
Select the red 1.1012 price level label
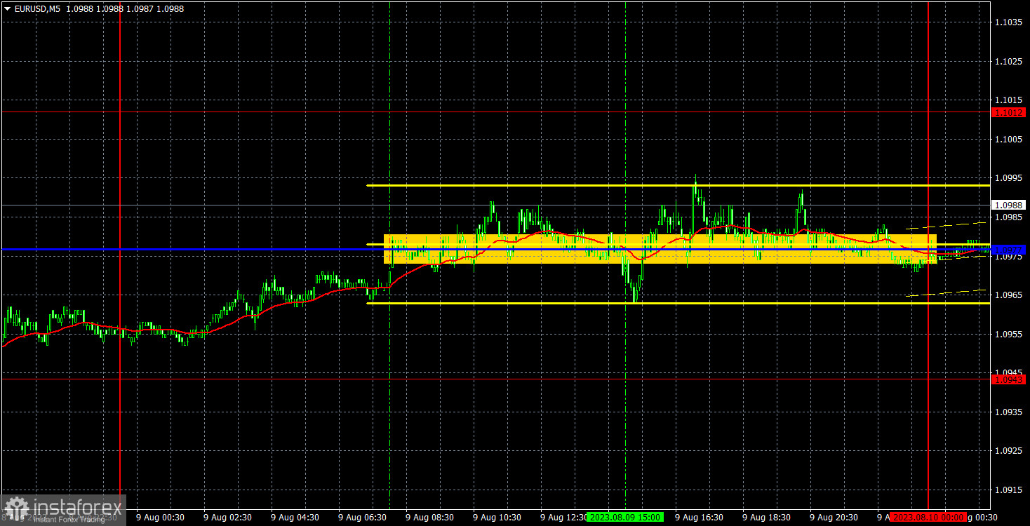[x=1009, y=112]
